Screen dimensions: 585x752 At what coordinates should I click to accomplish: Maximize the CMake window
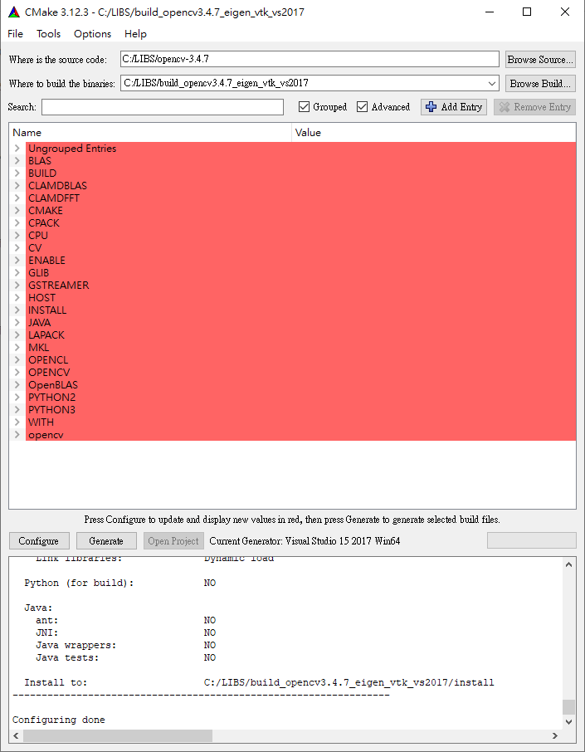527,12
